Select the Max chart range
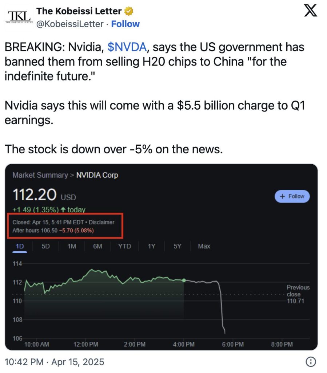The image size is (327, 373). (204, 246)
